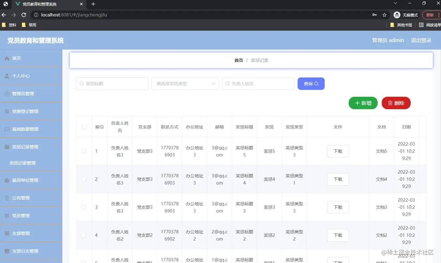The image size is (441, 263).
Task: Open the 常用 bookmark folder
Action: 29,25
